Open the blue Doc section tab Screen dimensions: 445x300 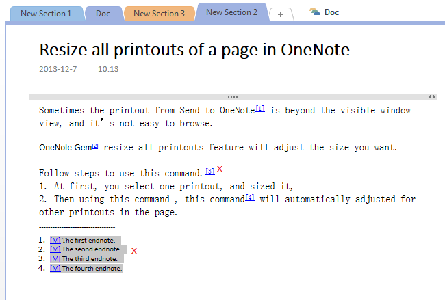point(103,14)
